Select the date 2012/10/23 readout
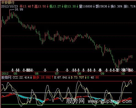Image resolution: width=136 pixels, height=108 pixels. coord(9,6)
